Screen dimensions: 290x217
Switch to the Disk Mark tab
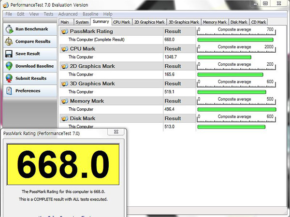[239, 22]
